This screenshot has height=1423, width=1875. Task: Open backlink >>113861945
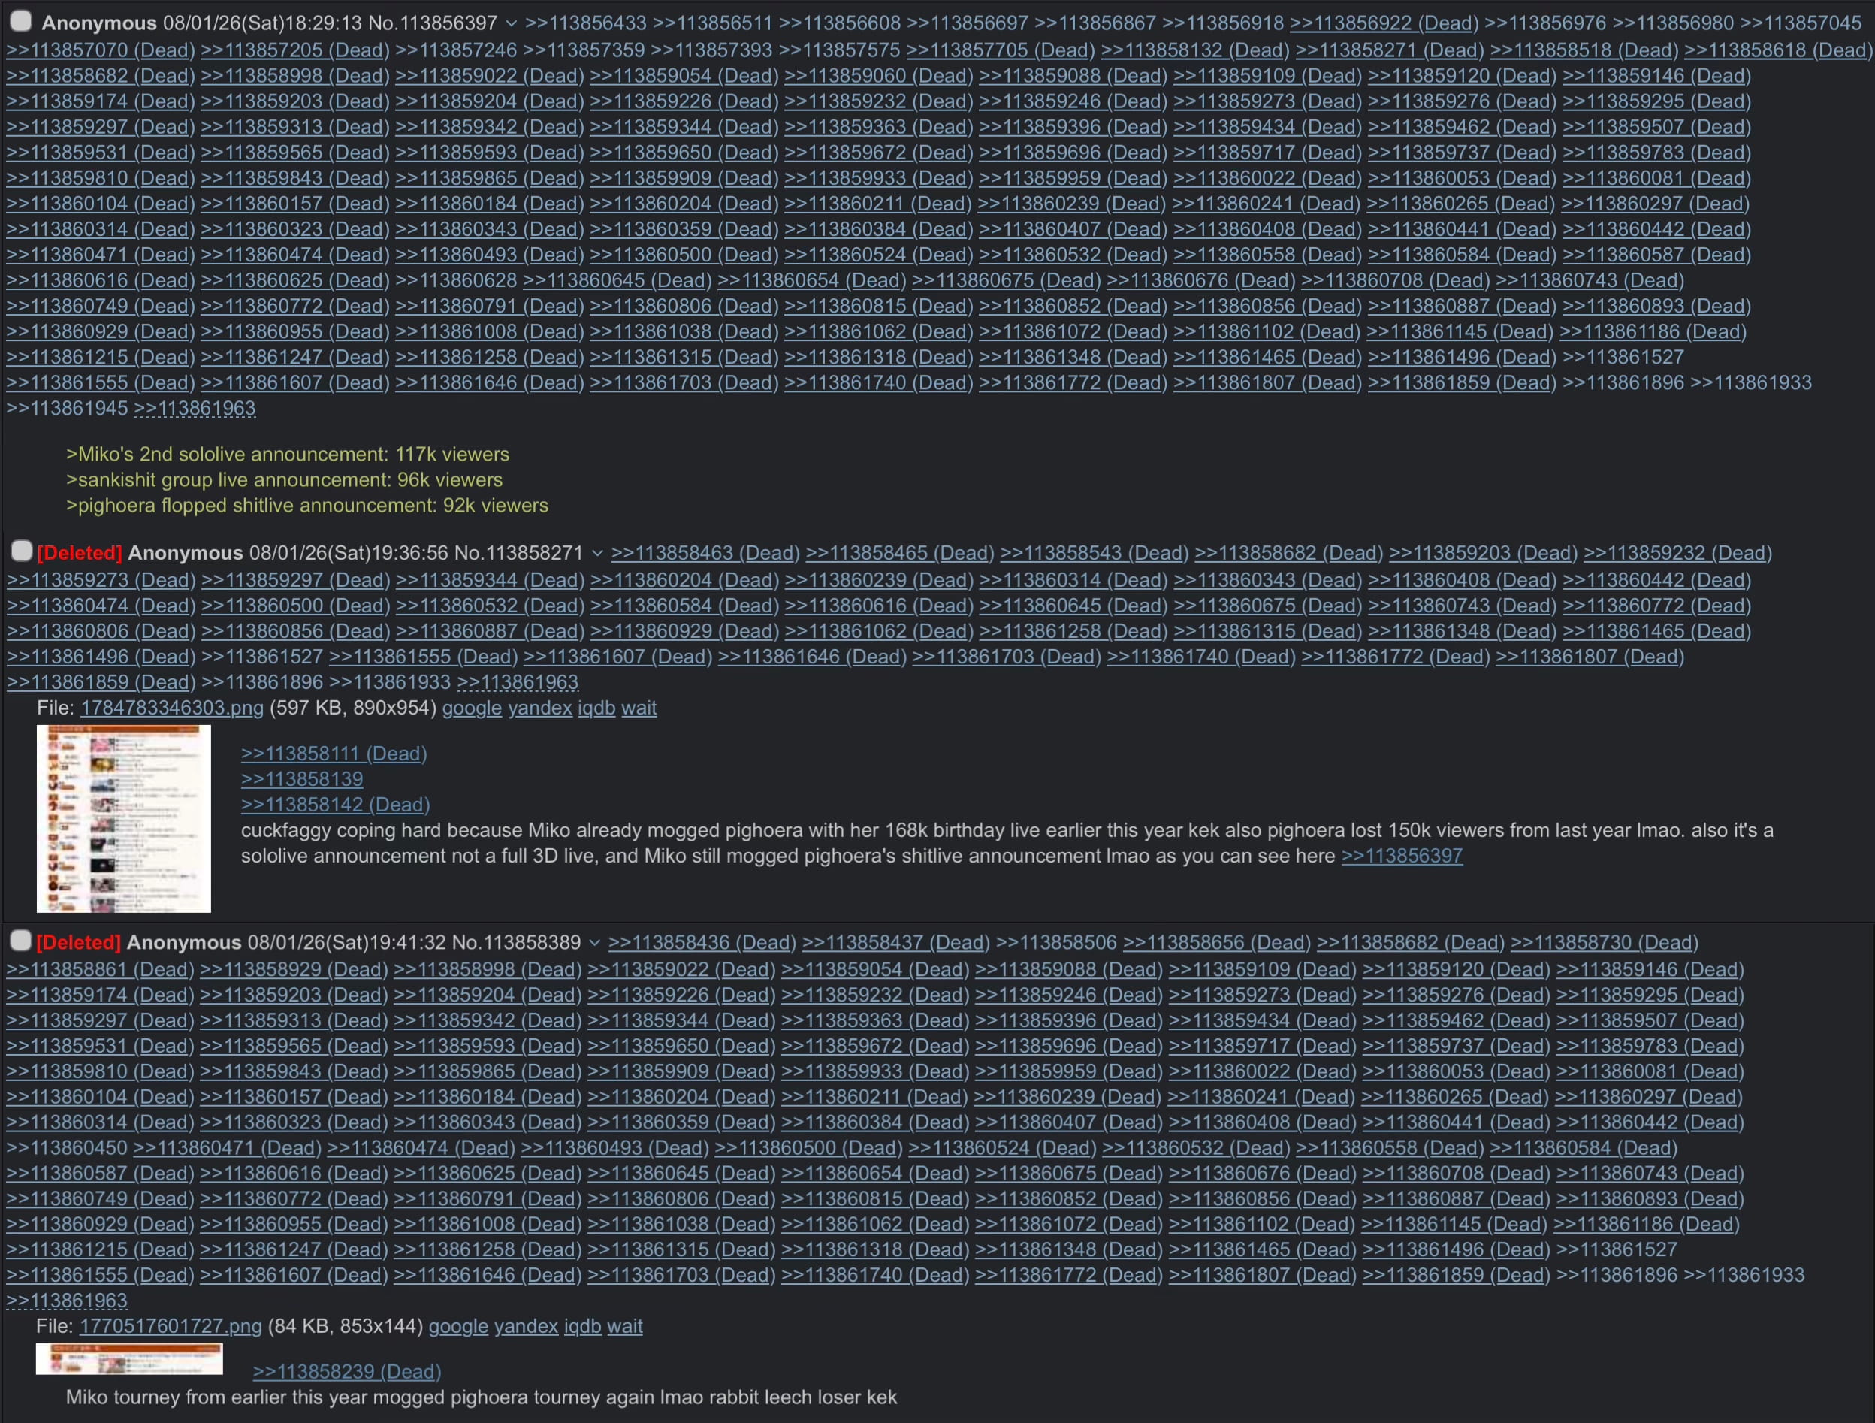67,409
